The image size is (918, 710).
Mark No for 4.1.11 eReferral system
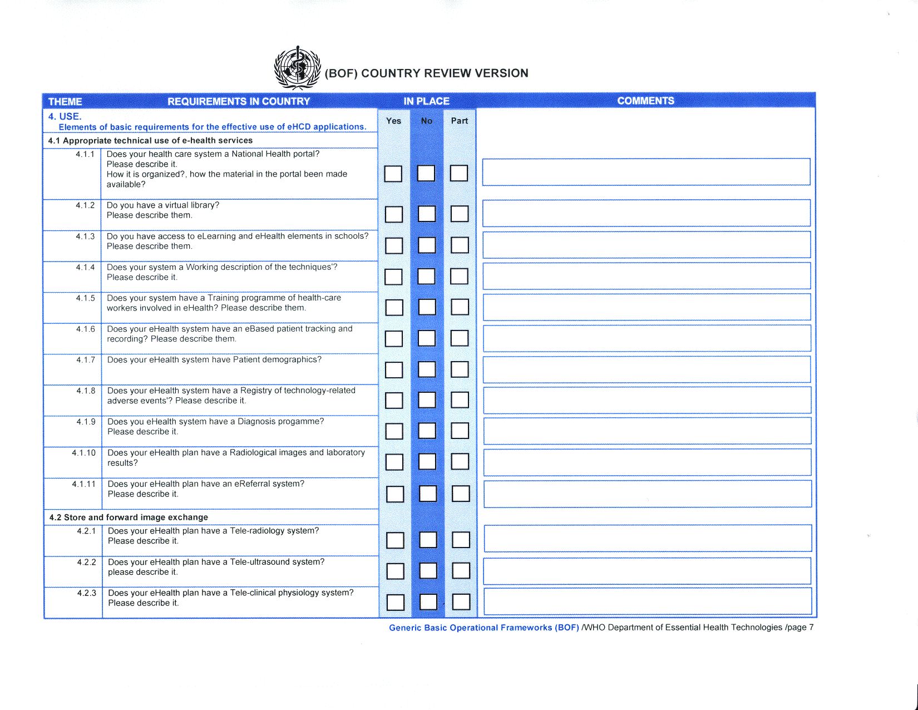(x=427, y=494)
